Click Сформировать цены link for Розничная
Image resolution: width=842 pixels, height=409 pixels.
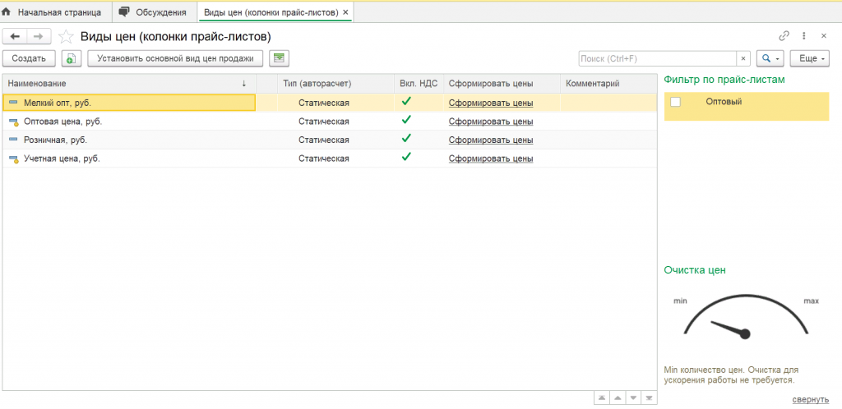pyautogui.click(x=491, y=140)
